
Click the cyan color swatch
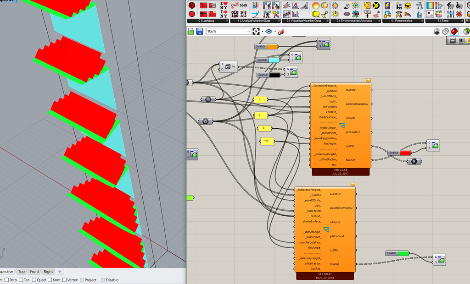click(x=274, y=60)
